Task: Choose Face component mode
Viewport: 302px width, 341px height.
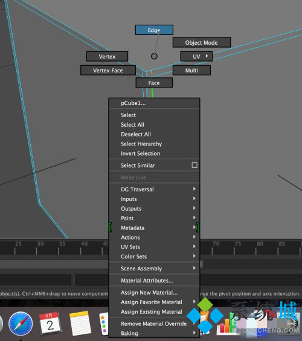Action: tap(154, 83)
